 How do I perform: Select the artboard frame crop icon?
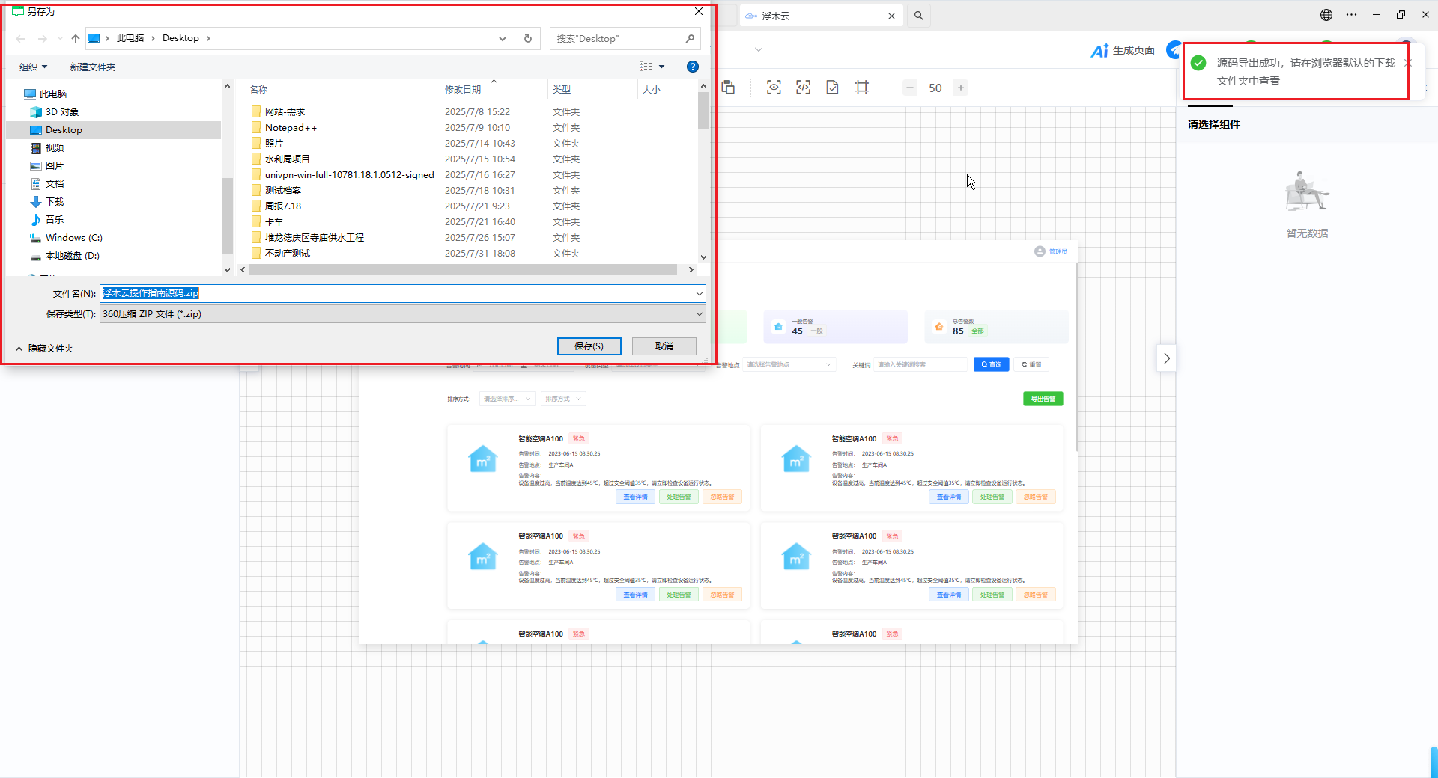pyautogui.click(x=862, y=88)
